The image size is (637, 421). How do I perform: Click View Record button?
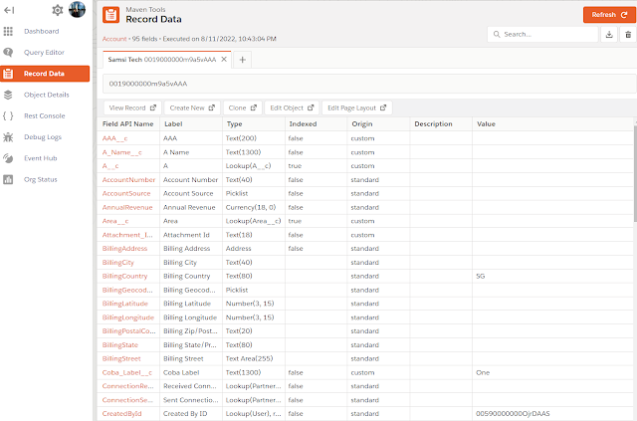tap(132, 107)
